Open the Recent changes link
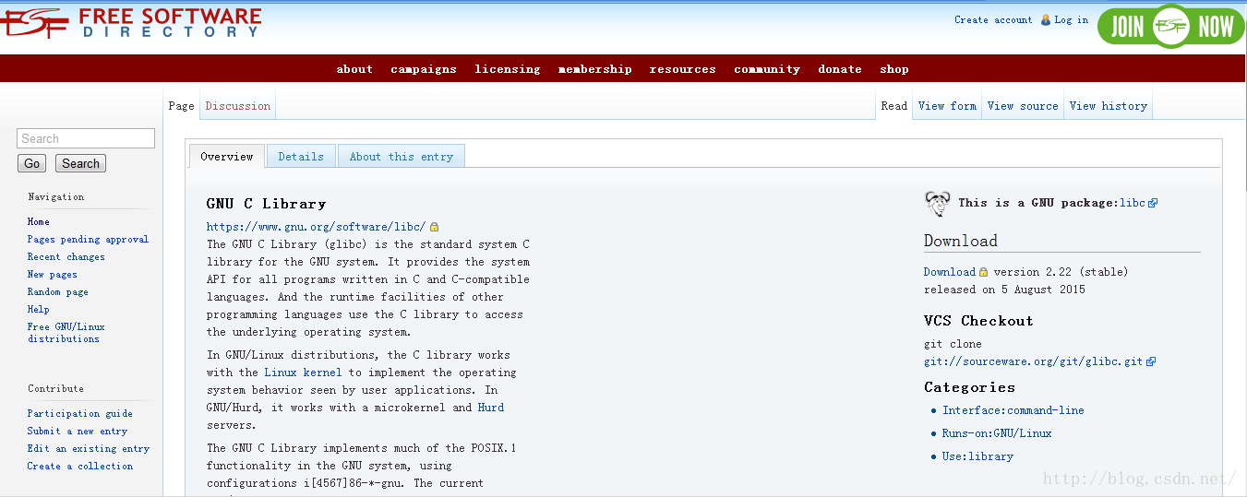 coord(66,256)
